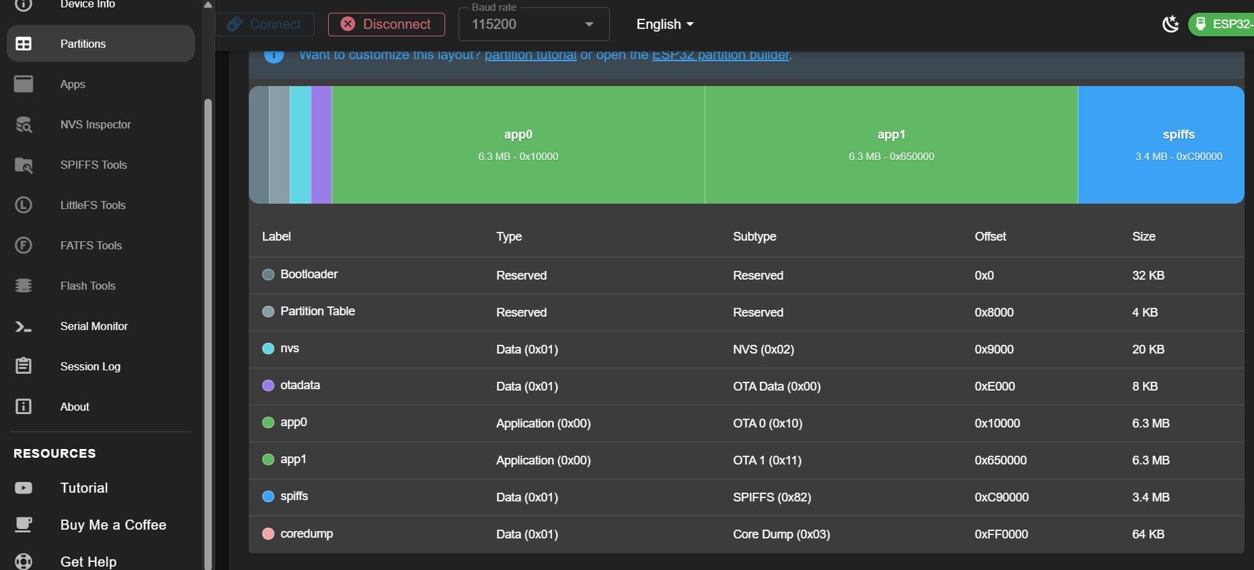Click the NVS Inspector database search icon
Screen dimensions: 1254x570
click(24, 124)
